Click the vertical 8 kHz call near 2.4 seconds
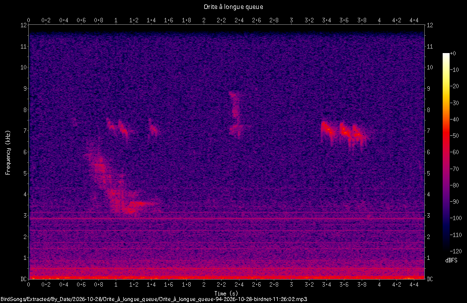This screenshot has height=303, width=467. pos(236,115)
